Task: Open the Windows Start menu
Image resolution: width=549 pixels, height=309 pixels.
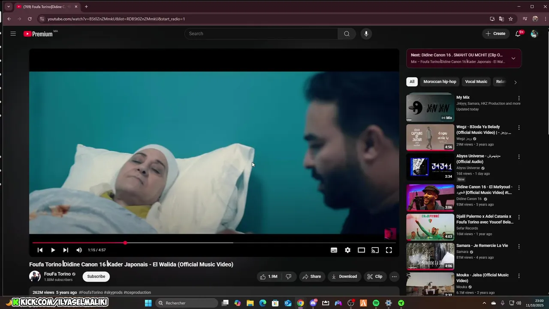Action: (148, 303)
